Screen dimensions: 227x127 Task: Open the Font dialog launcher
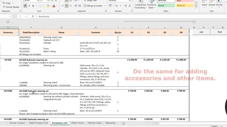tap(58, 11)
